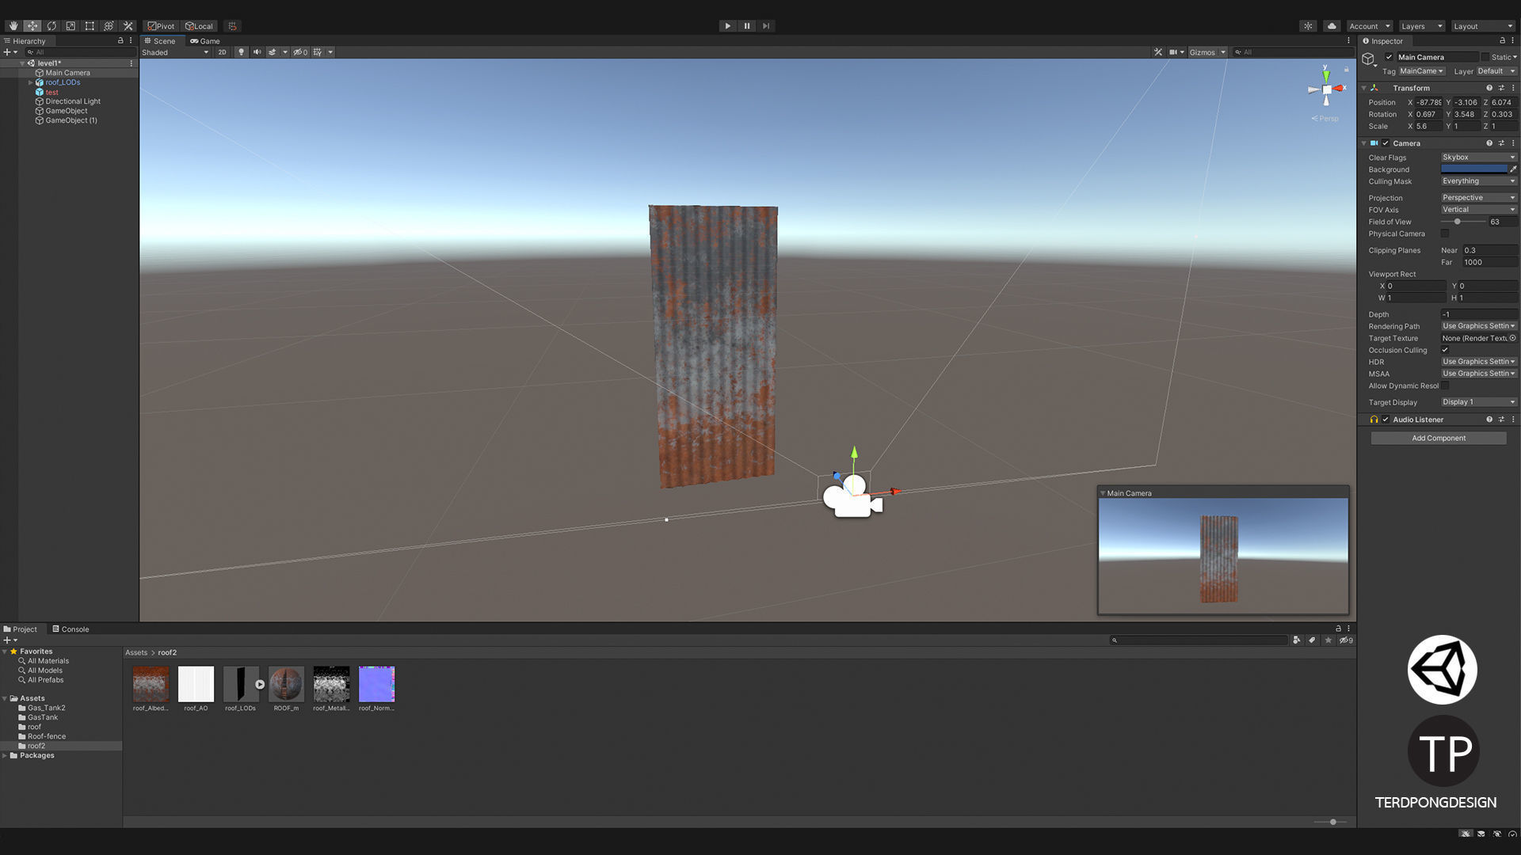Toggle 2D view mode in the Scene view
This screenshot has width=1521, height=855.
click(x=222, y=52)
